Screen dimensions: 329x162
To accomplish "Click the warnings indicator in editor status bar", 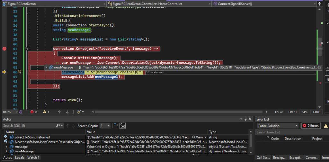I will (46, 112).
